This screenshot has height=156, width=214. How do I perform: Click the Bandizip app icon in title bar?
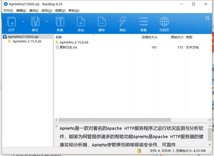coord(6,4)
